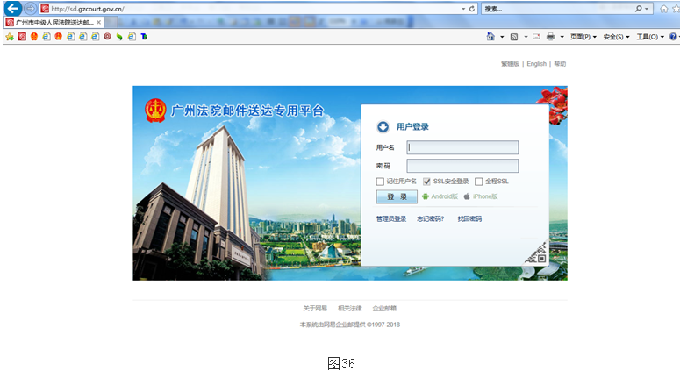This screenshot has width=680, height=378.
Task: Open the iPhone版 download link
Action: pyautogui.click(x=485, y=196)
